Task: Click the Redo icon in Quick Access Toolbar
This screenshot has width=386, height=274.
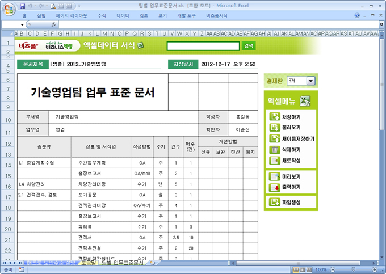Action: point(41,6)
